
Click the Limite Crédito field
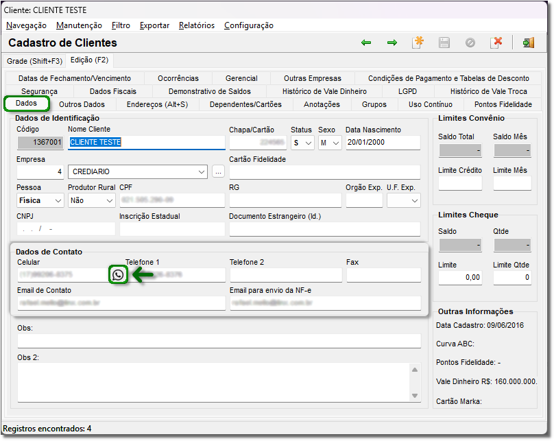460,183
